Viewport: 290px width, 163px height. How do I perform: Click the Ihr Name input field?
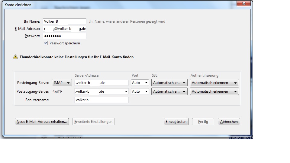click(x=64, y=21)
